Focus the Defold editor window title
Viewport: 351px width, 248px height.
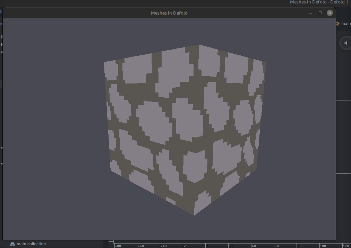(320, 2)
